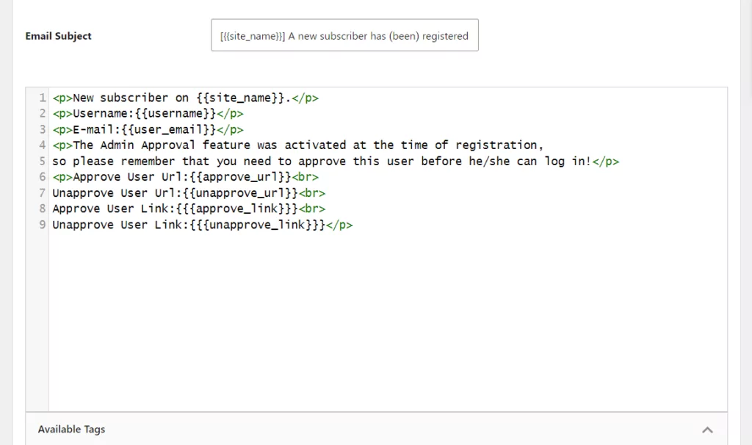Click the Email Subject input field
This screenshot has width=752, height=445.
(344, 35)
